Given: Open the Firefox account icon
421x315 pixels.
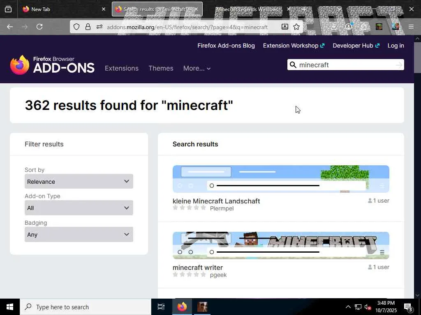Looking at the screenshot, I should coord(349,27).
